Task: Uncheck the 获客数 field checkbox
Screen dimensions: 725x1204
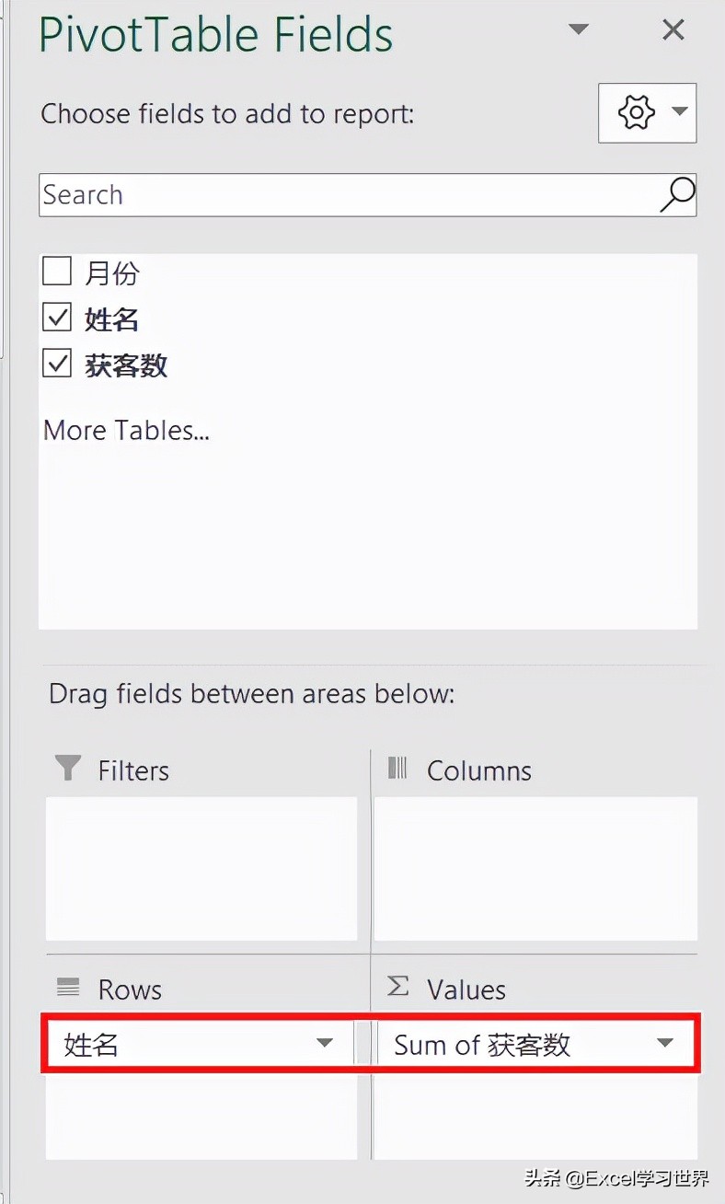Action: [x=56, y=363]
